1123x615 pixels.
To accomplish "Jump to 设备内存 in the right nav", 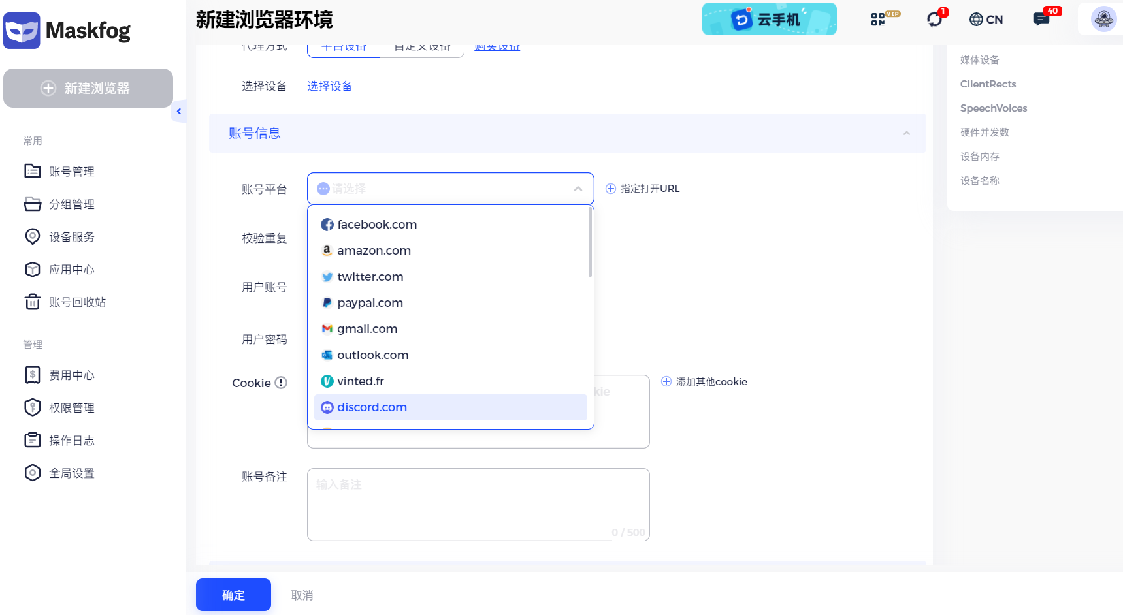I will tap(980, 157).
